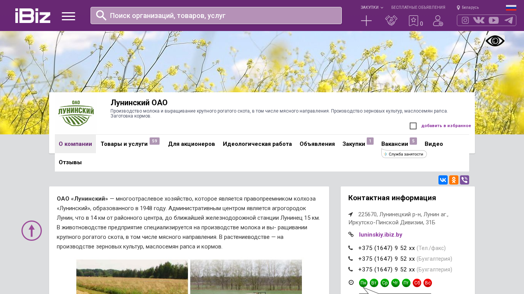
Task: Click the Лунинский ОАО company title
Action: point(139,103)
